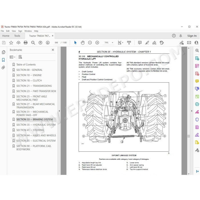
Task: Open the fit page options icon
Action: click(121, 43)
